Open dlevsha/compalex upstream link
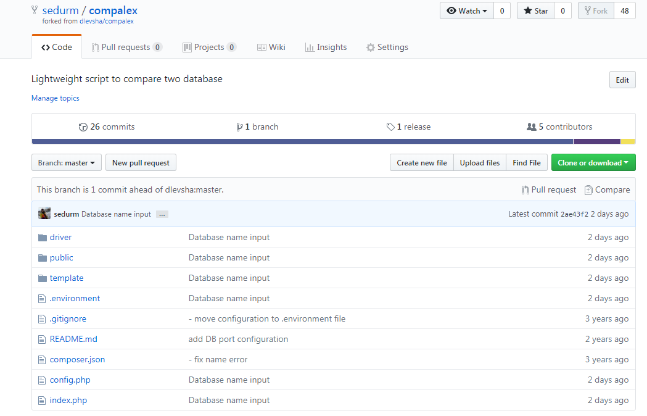The image size is (647, 416). tap(107, 21)
